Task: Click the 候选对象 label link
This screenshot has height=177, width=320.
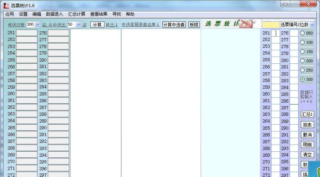Action: 16,25
